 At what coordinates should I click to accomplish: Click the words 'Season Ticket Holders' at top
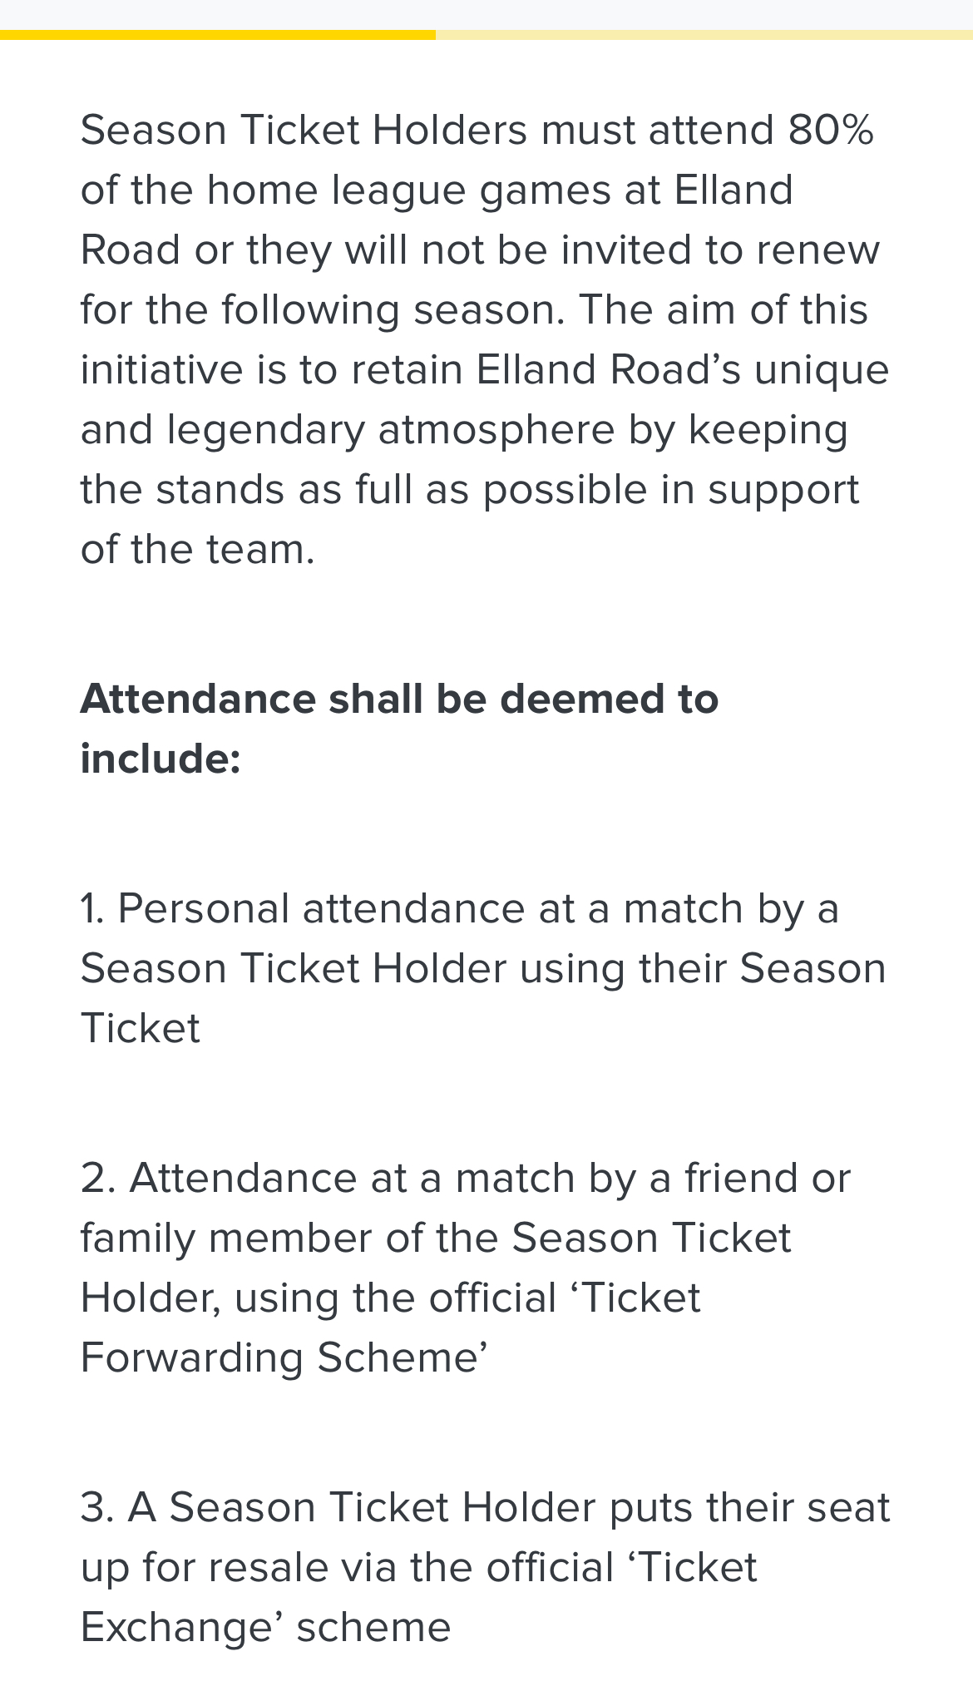[x=304, y=131]
